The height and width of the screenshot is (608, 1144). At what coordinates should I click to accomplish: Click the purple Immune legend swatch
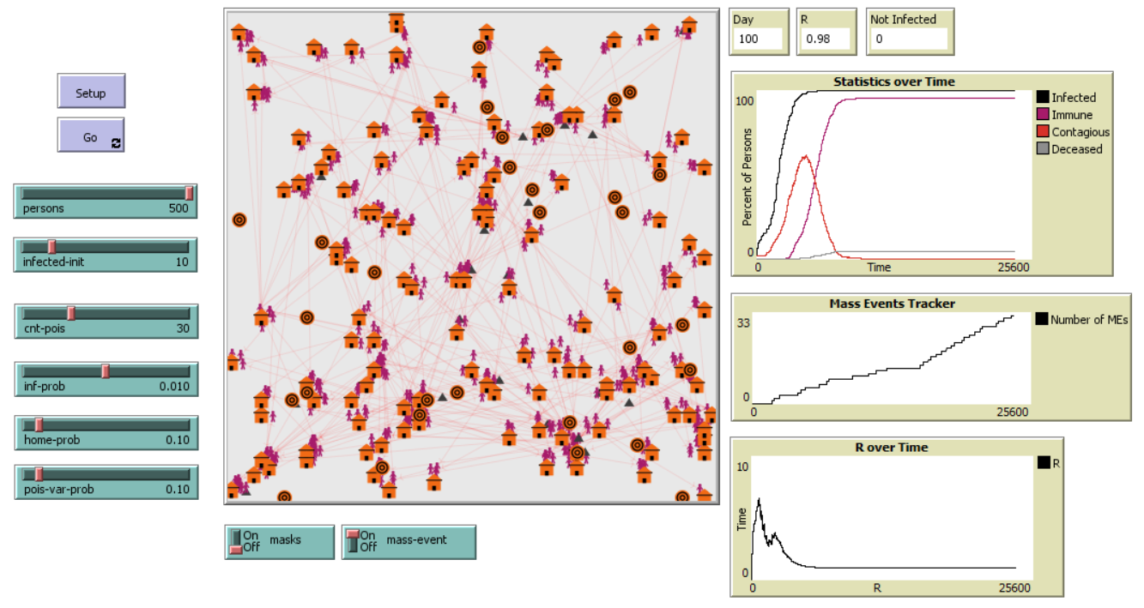(1043, 115)
